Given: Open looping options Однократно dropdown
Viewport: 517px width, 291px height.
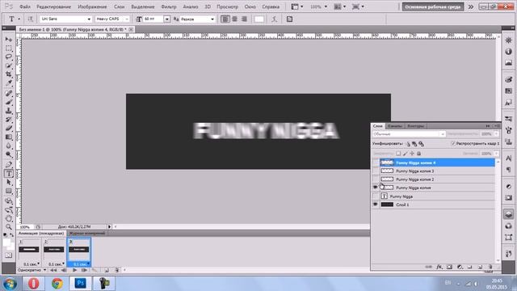Looking at the screenshot, I should pyautogui.click(x=32, y=270).
